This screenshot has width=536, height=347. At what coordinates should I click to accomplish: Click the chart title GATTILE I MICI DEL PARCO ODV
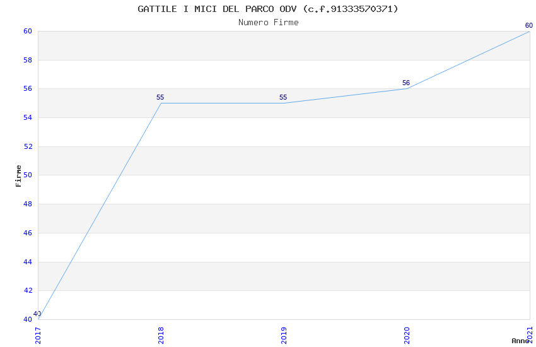click(268, 9)
